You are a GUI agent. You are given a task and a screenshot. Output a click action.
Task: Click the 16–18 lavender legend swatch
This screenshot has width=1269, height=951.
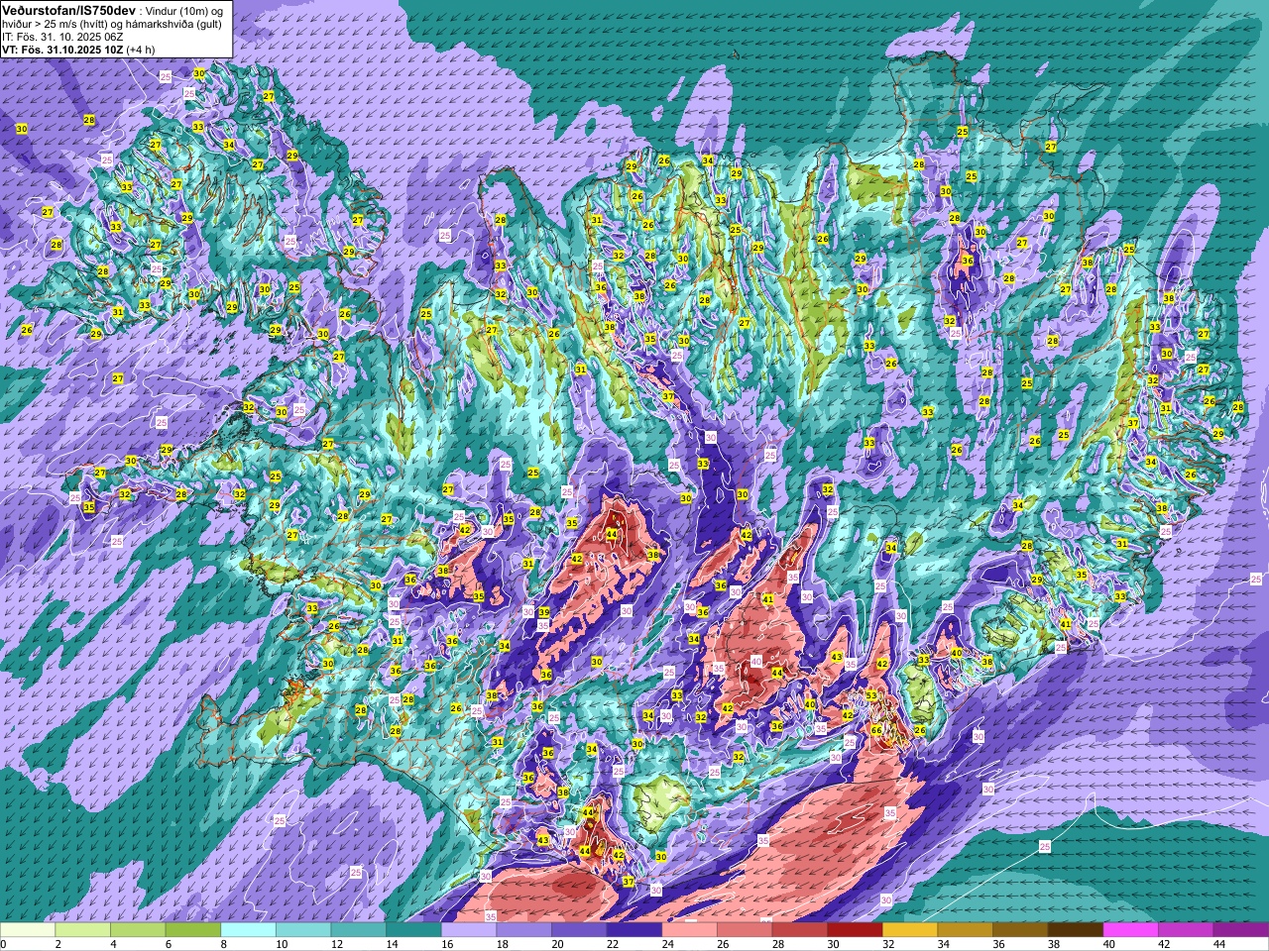point(469,930)
